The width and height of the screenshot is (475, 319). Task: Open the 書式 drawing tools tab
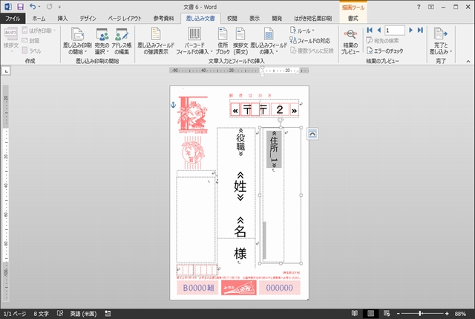tap(353, 18)
